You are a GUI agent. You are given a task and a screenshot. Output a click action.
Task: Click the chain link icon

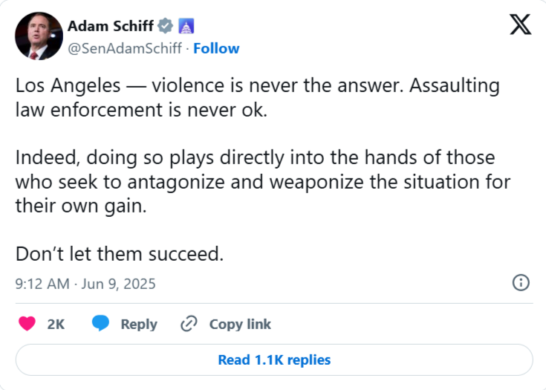[189, 324]
